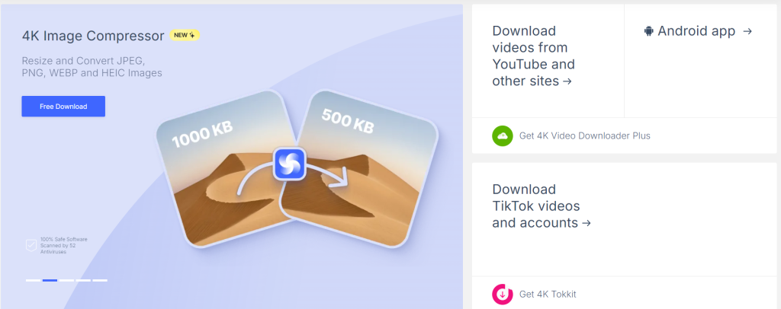Click the Android robot icon

click(x=648, y=31)
